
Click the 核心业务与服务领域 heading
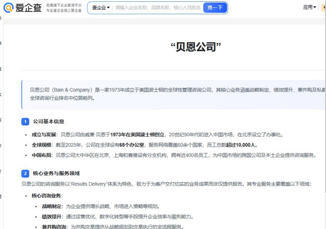point(56,173)
